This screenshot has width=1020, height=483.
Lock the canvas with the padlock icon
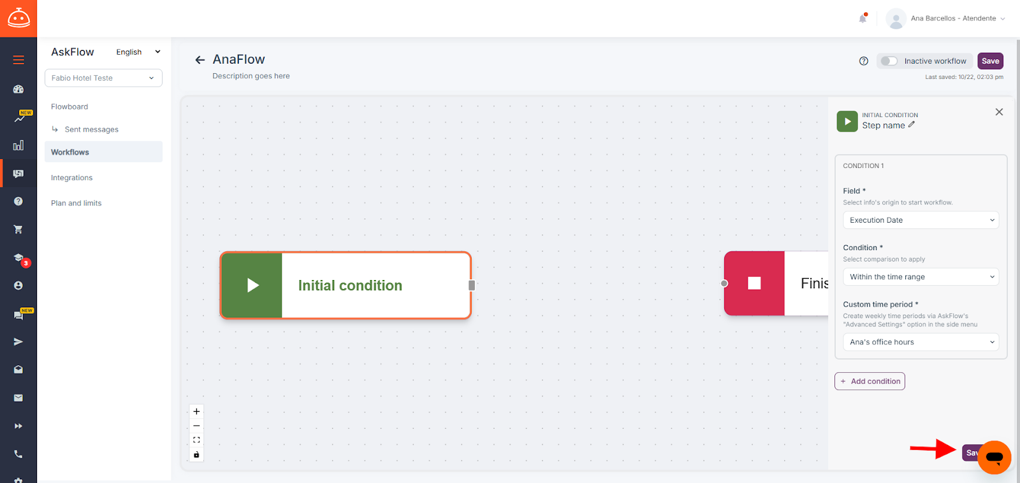tap(196, 454)
